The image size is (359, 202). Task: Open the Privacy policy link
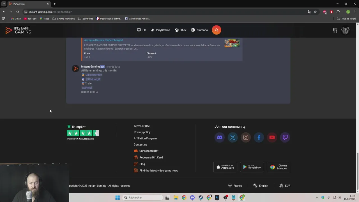[x=142, y=132]
